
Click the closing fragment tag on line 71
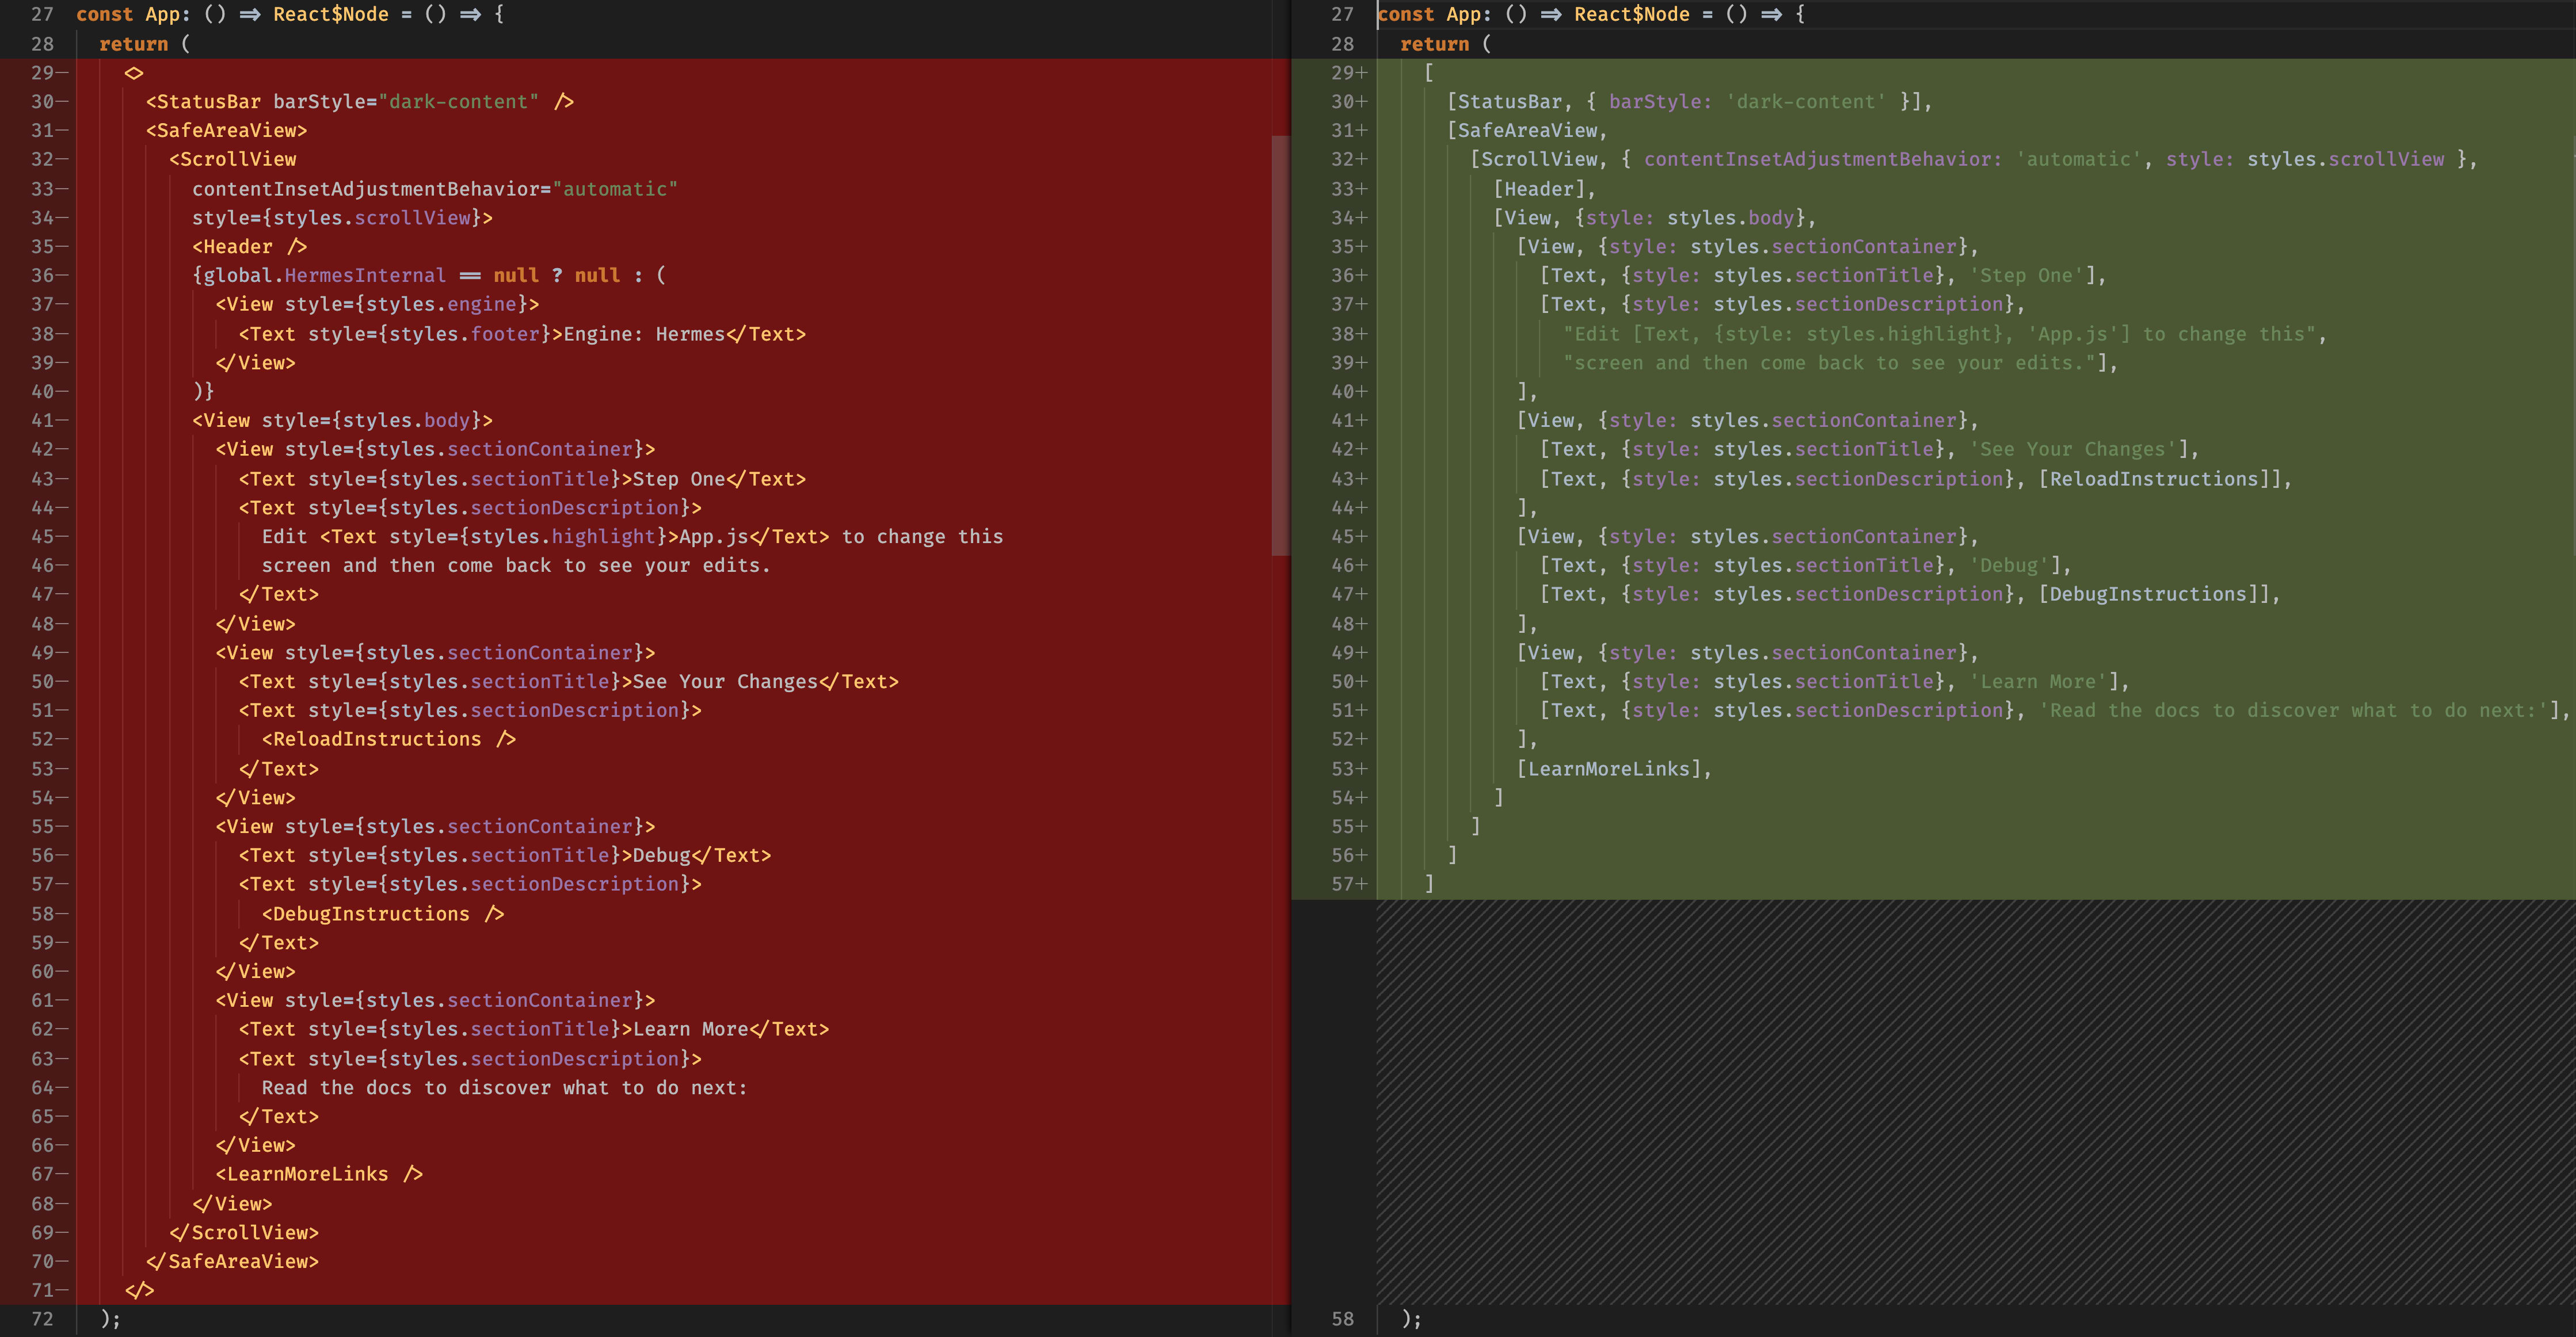(139, 1290)
